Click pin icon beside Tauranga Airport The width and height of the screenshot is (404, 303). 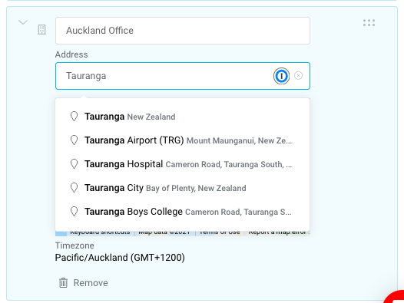[x=75, y=140]
